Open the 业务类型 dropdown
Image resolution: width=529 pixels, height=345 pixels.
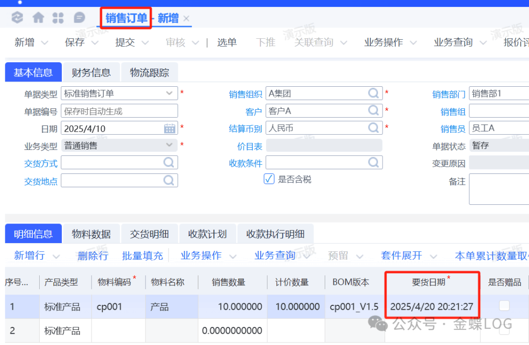point(169,145)
